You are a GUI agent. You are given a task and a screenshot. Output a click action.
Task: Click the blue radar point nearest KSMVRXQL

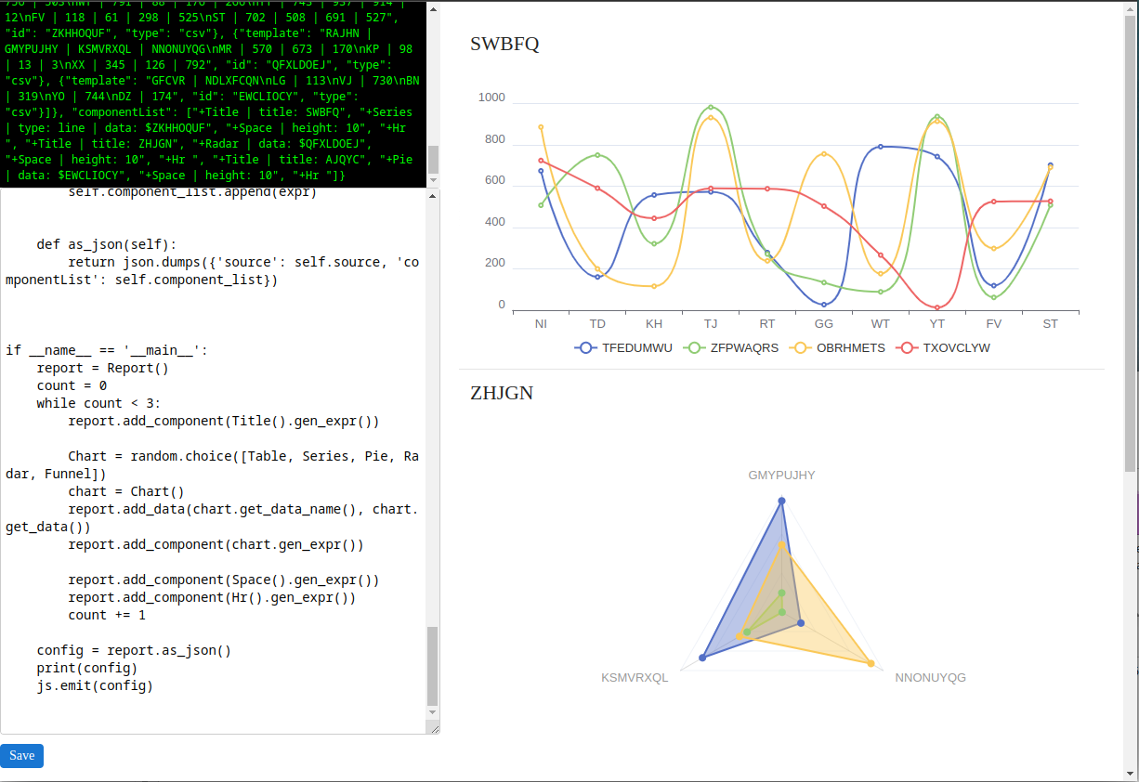pyautogui.click(x=702, y=658)
